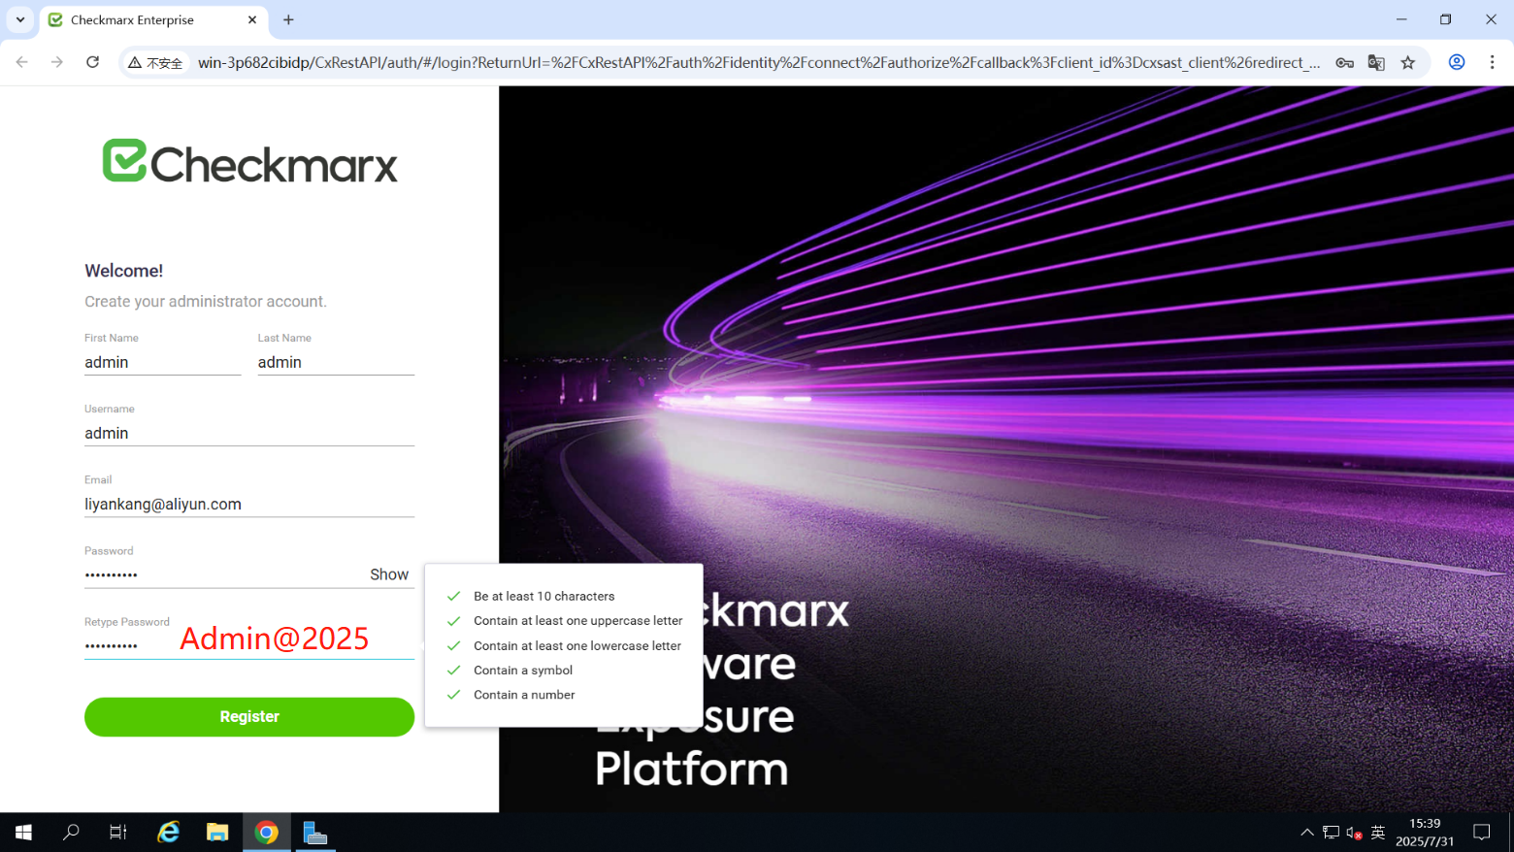
Task: Open the not-secure site information warning
Action: [155, 62]
